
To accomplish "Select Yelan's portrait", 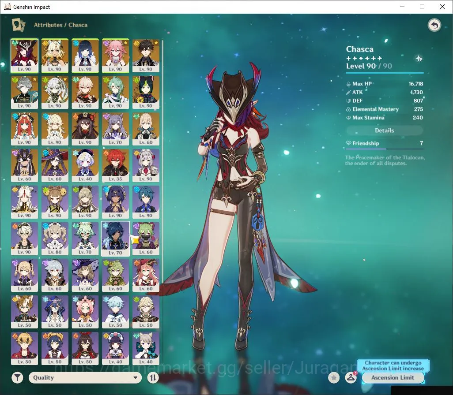I will 85,56.
